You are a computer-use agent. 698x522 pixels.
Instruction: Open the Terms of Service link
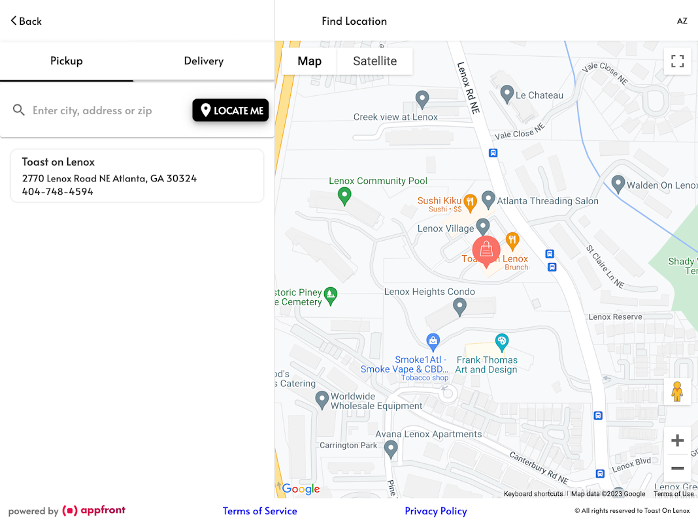pos(260,511)
